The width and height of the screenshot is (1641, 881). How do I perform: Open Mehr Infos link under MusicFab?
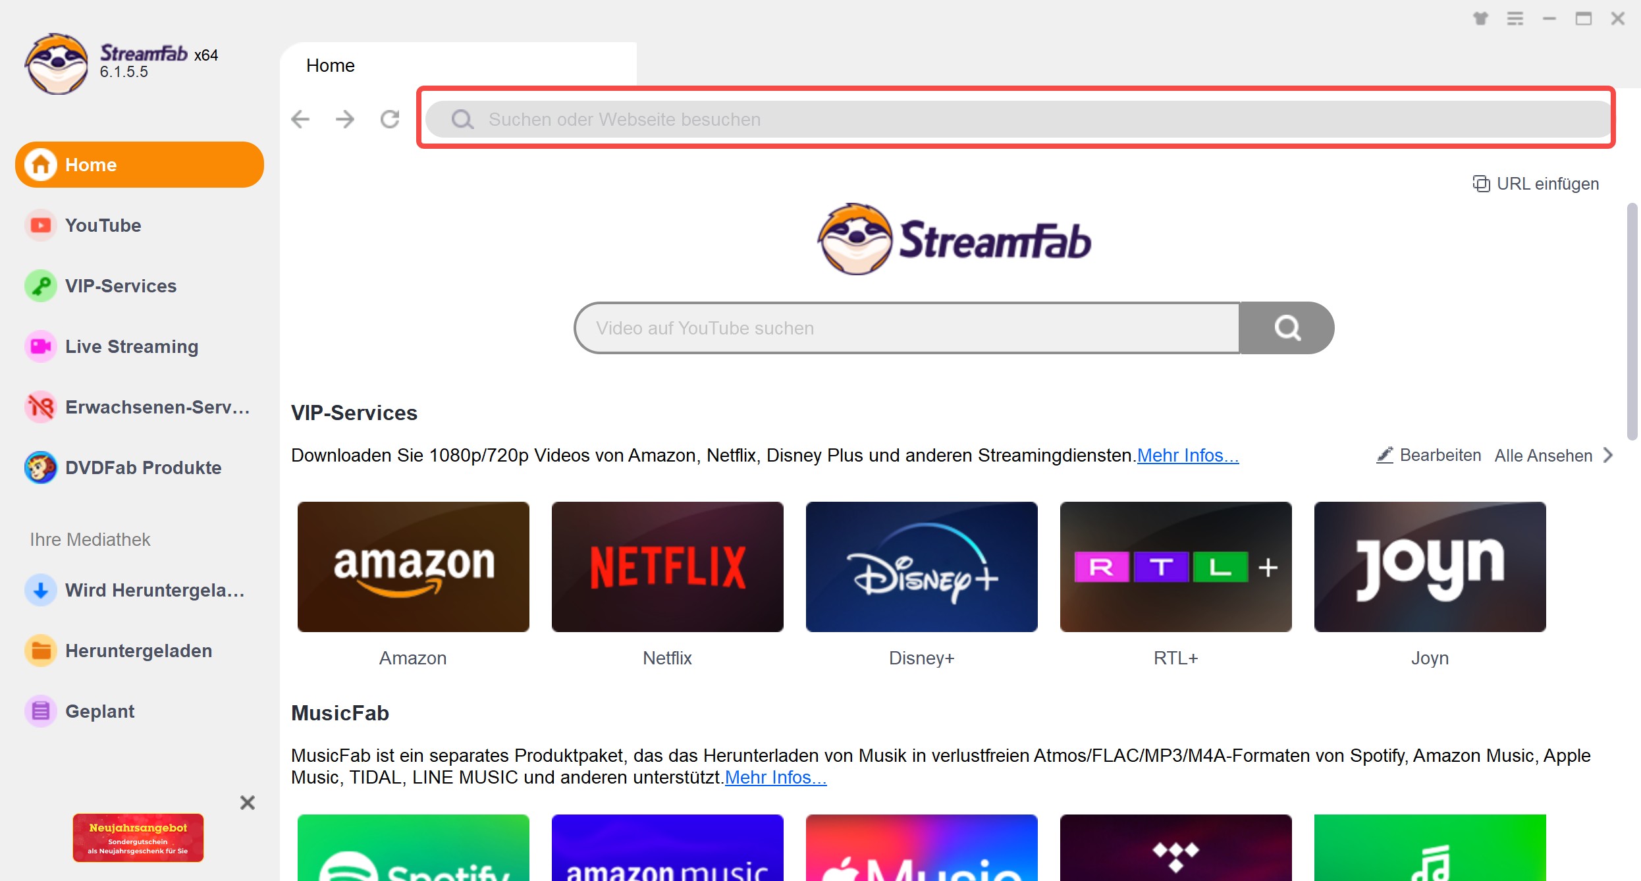[776, 777]
